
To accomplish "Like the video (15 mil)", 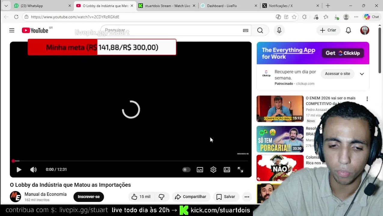I will click(x=141, y=196).
